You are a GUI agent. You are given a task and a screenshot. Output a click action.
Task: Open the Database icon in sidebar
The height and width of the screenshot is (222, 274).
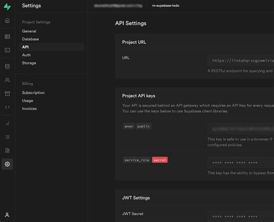(8, 66)
